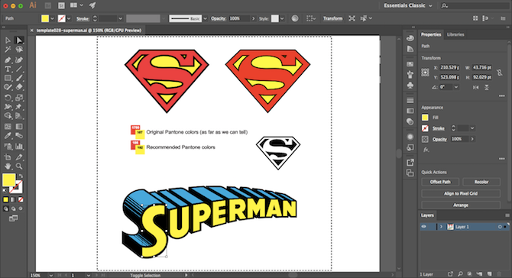Select the Selection tool (black arrow)
The height and width of the screenshot is (278, 512).
8,40
